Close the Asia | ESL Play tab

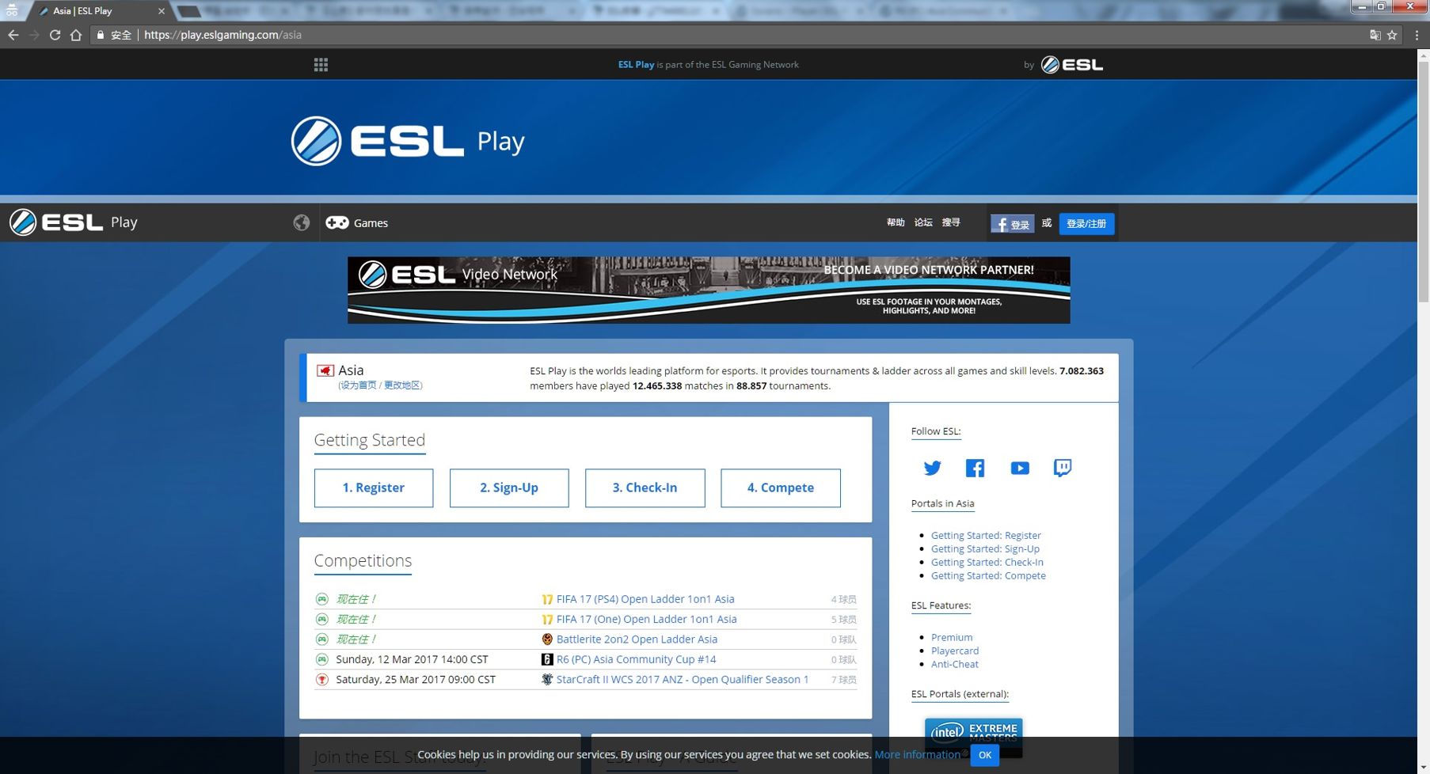coord(162,11)
